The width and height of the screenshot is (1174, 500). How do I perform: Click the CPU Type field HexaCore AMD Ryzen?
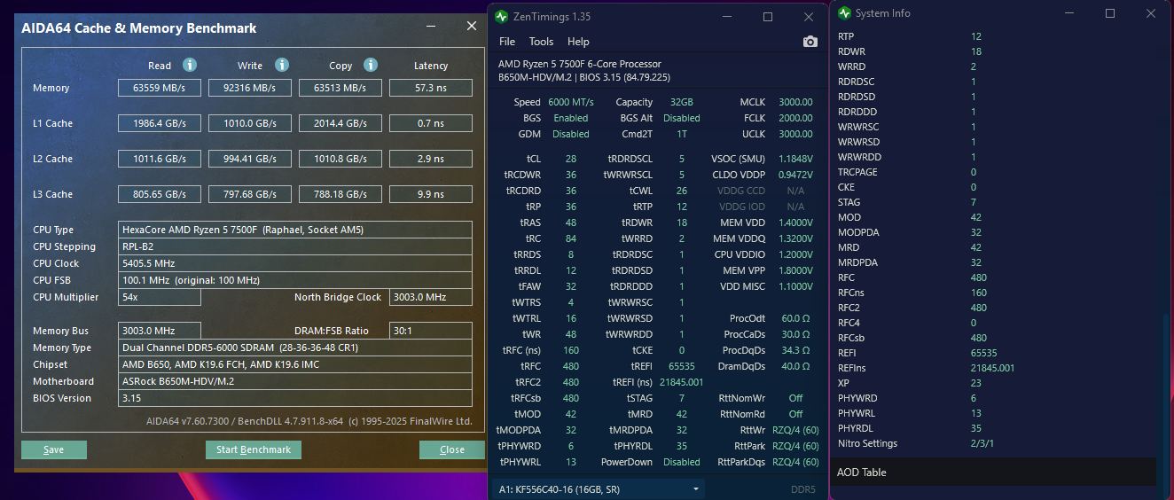point(295,230)
